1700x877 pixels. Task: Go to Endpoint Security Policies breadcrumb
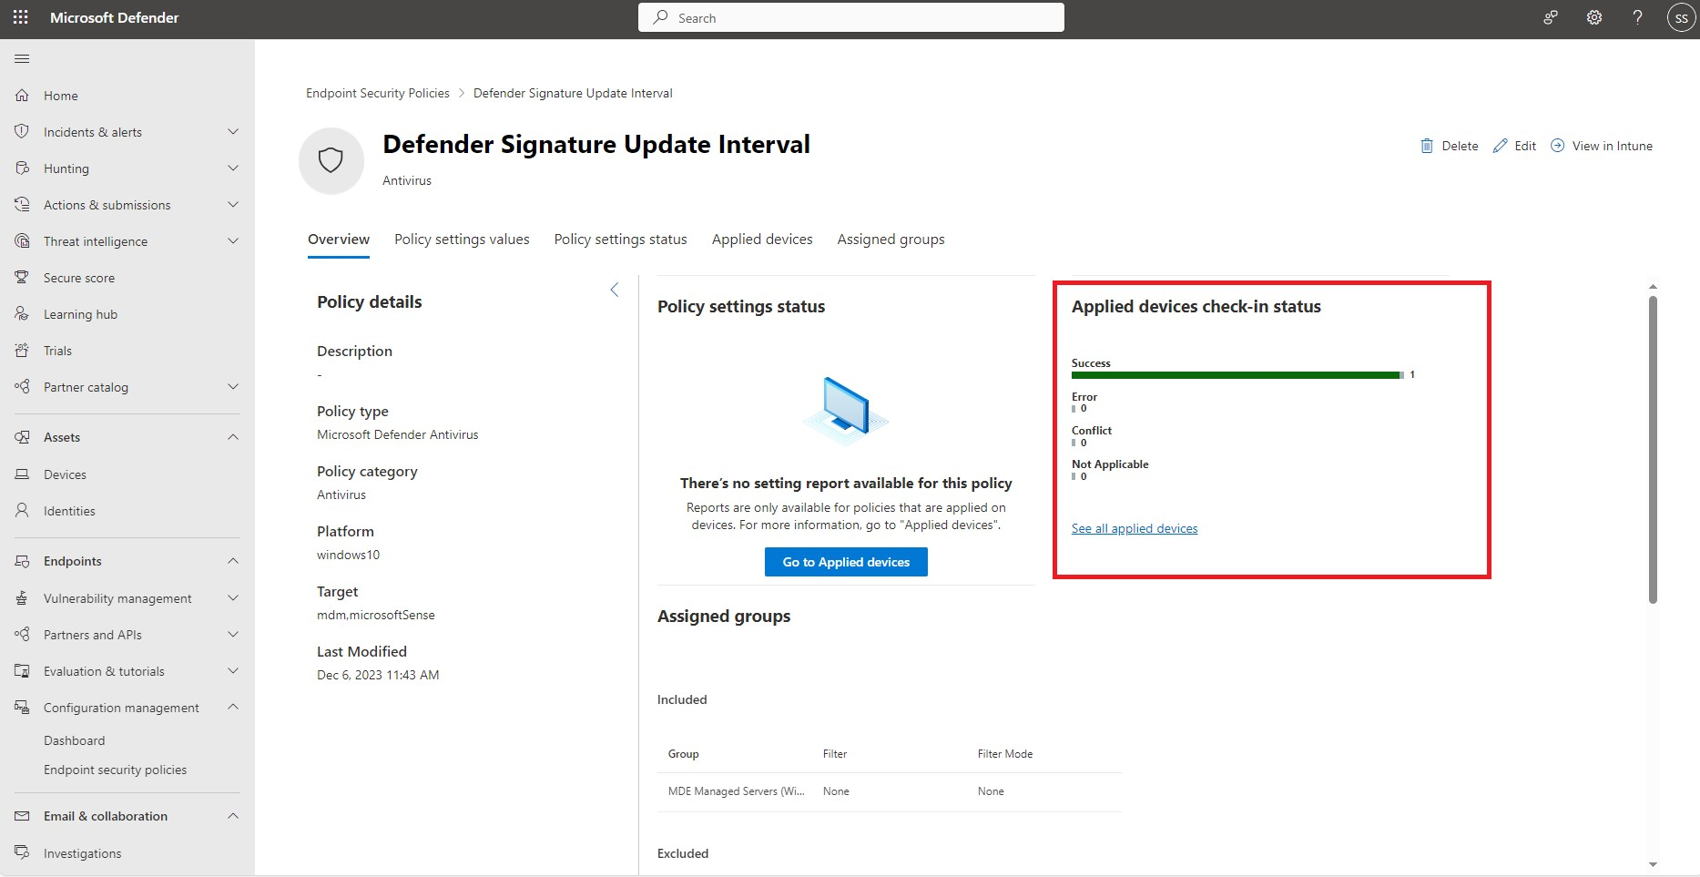[378, 93]
